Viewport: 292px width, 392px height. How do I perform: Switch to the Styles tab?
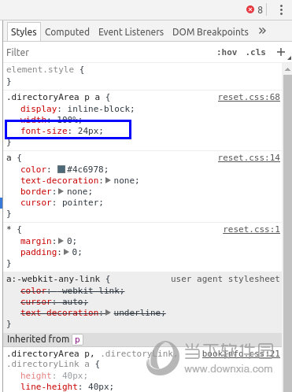tap(24, 32)
